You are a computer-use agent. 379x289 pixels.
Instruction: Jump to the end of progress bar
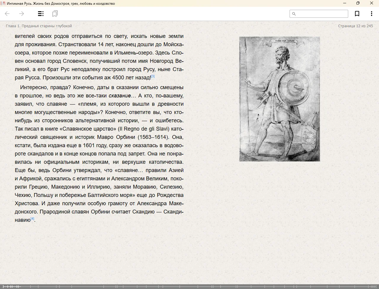pyautogui.click(x=375, y=286)
